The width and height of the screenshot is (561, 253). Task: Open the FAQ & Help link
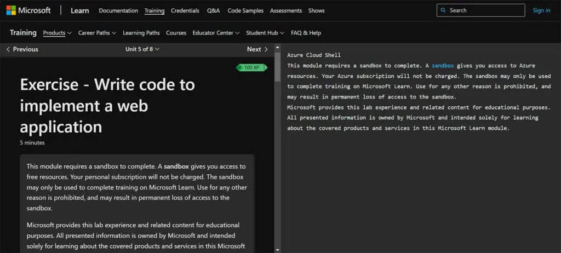click(306, 33)
